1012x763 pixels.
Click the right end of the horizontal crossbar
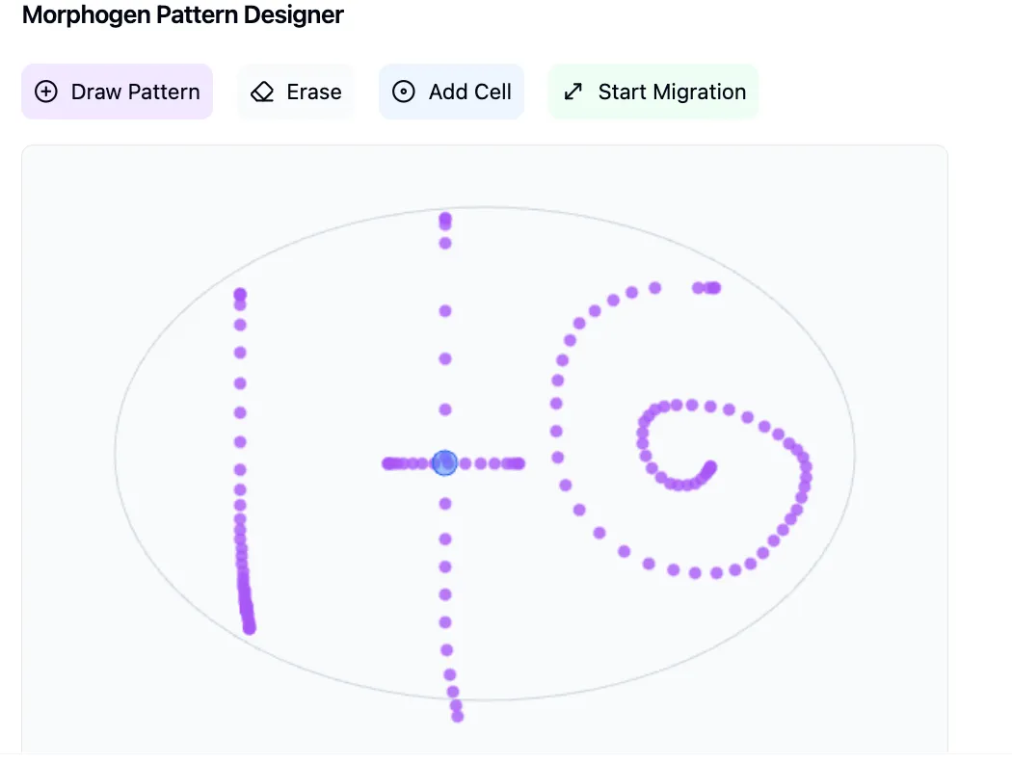(x=518, y=463)
